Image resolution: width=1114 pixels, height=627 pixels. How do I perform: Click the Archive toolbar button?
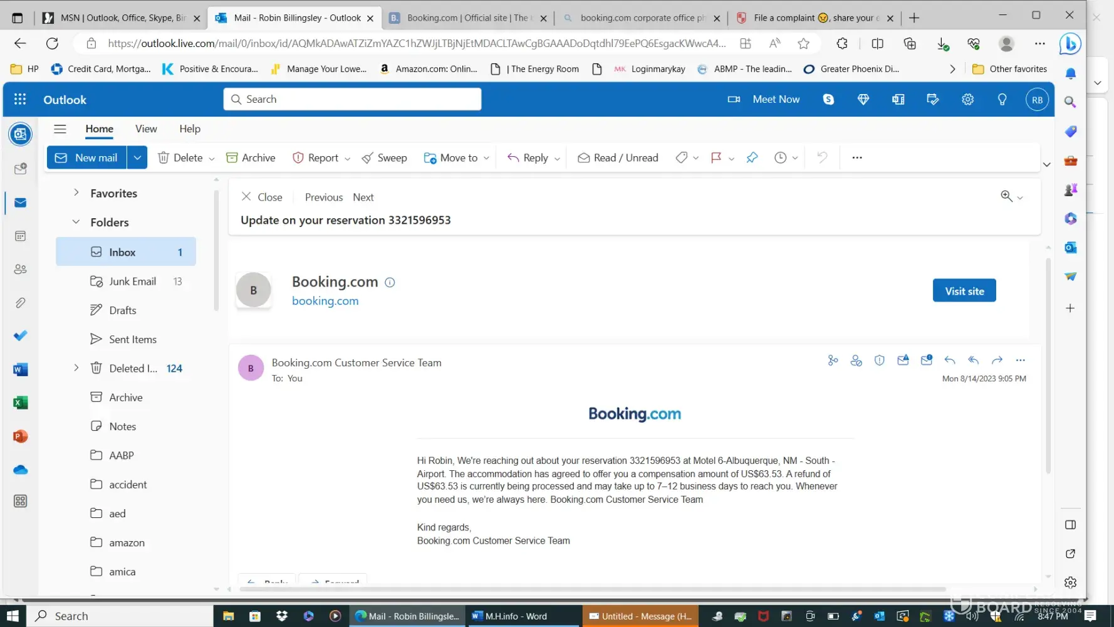click(x=251, y=158)
